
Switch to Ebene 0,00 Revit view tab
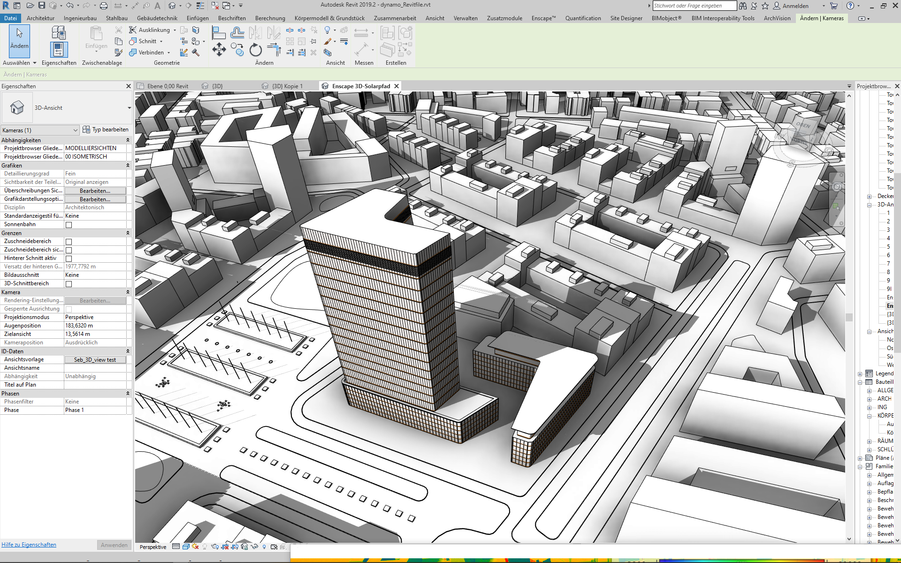(167, 86)
